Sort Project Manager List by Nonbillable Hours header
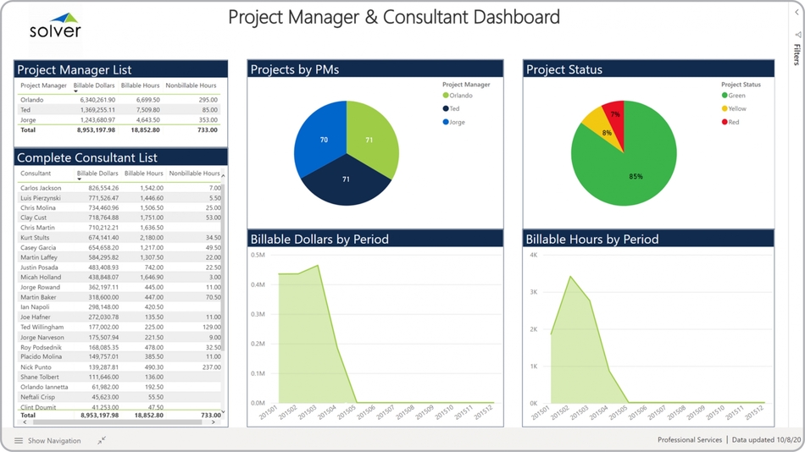The image size is (805, 452). pyautogui.click(x=191, y=85)
